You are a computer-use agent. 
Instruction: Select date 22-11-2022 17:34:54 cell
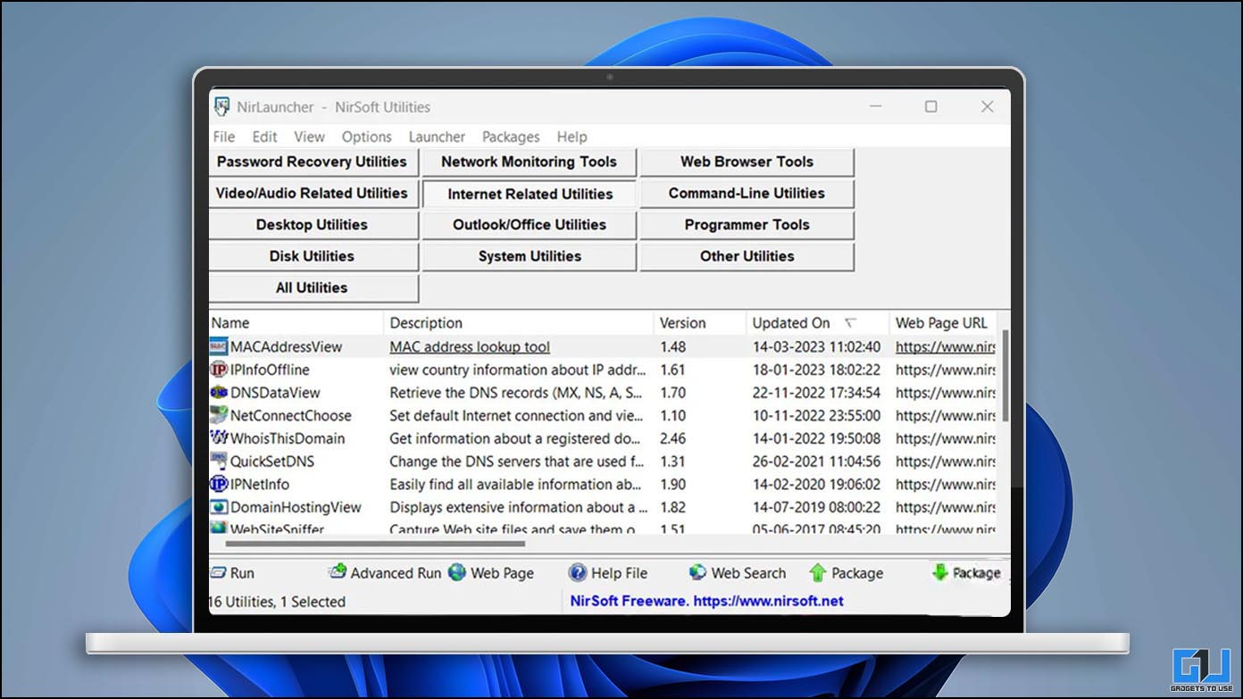point(816,392)
